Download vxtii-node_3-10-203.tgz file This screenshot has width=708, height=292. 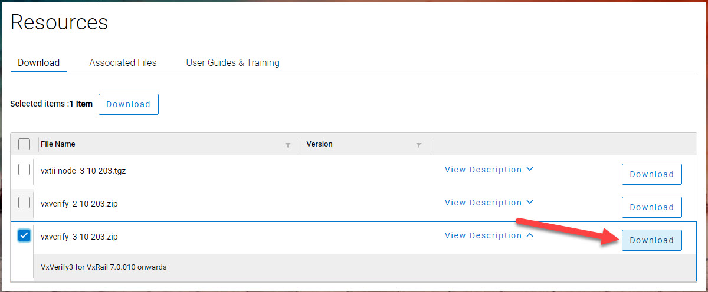click(x=651, y=174)
